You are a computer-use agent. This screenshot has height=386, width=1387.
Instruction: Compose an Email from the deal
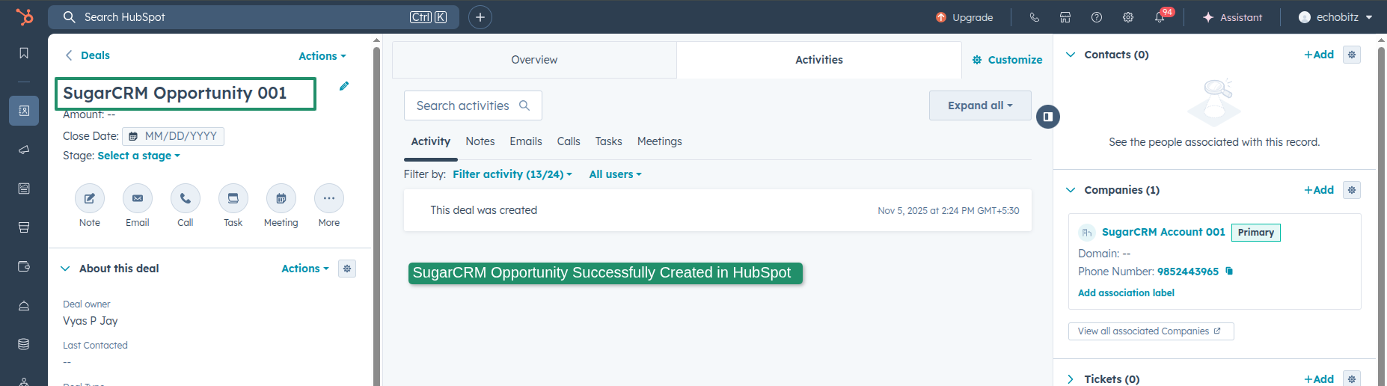[x=138, y=198]
